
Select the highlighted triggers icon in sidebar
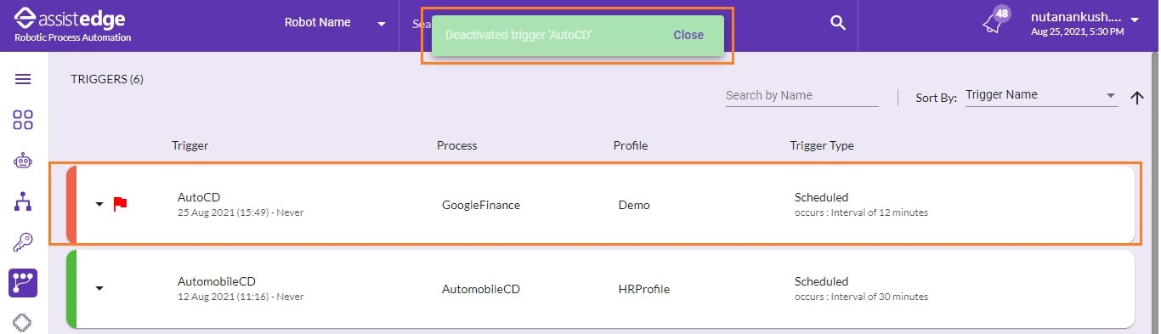point(23,283)
